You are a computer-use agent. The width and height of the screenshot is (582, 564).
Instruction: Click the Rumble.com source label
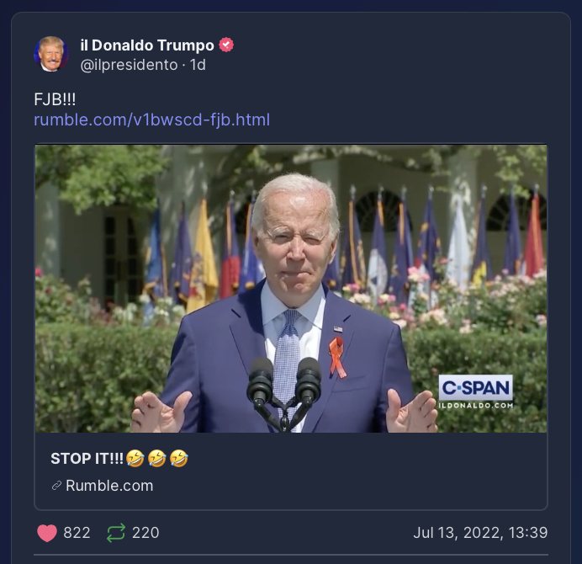[x=109, y=486]
